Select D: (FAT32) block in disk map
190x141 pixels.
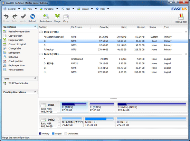coord(72,122)
